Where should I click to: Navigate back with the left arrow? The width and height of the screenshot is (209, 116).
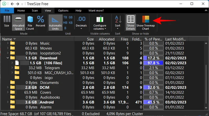pyautogui.click(x=12, y=4)
